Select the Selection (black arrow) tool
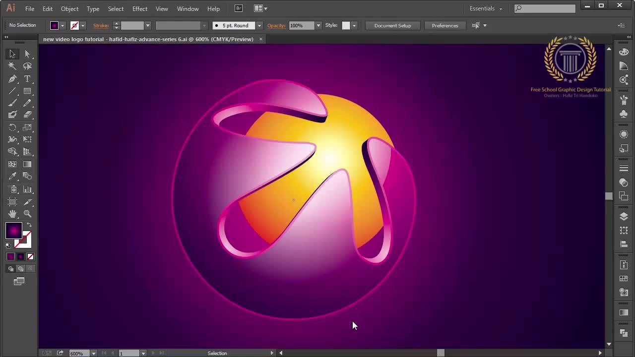Screen dimensions: 635x357 [x=12, y=54]
